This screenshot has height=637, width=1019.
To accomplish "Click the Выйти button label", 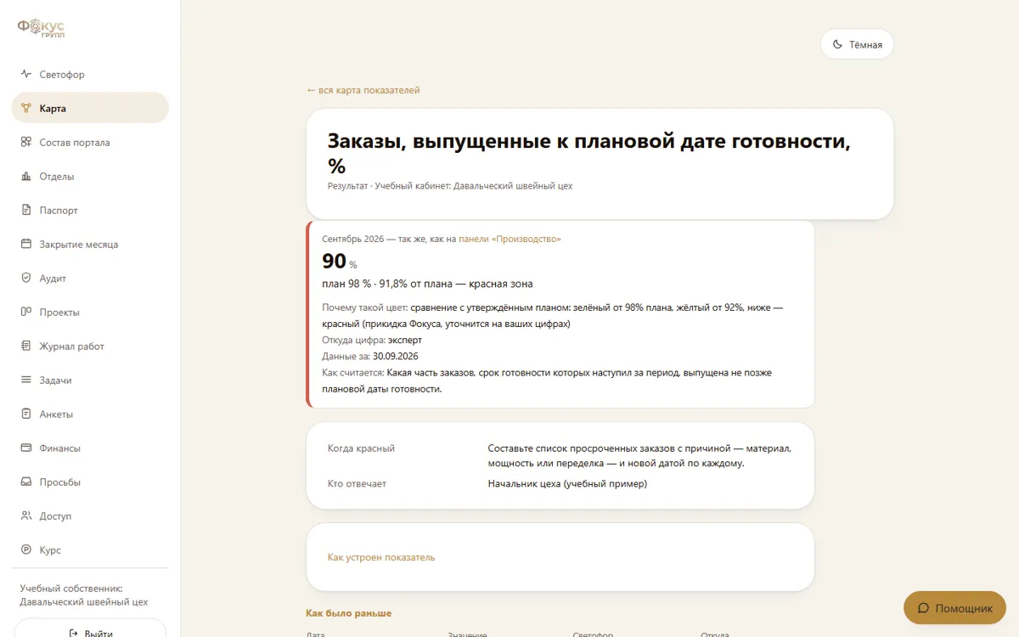I will tap(99, 633).
